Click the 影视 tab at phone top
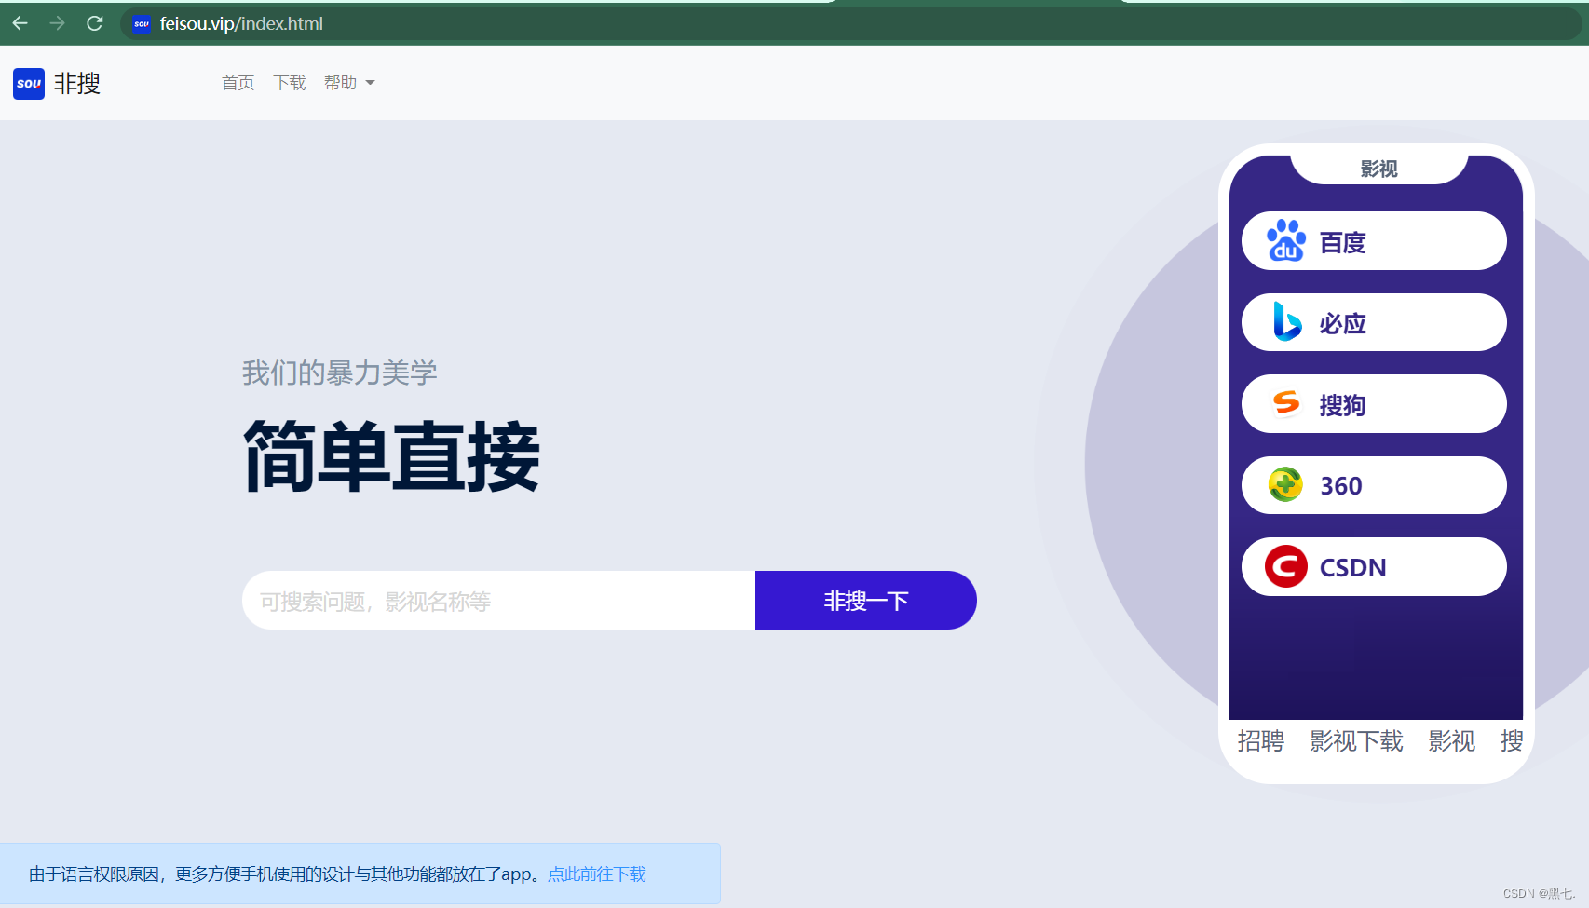The height and width of the screenshot is (908, 1589). 1378,169
